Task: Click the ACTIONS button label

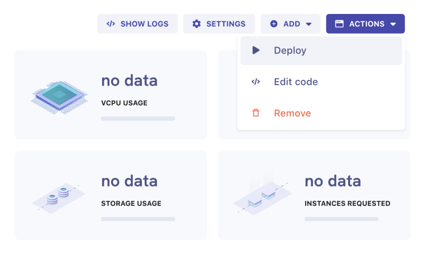Action: (x=367, y=24)
